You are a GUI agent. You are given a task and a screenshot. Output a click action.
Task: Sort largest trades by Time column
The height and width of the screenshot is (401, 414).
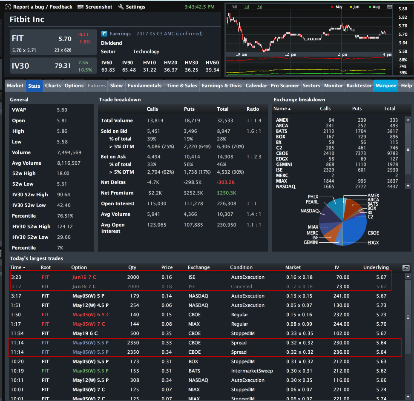[x=17, y=267]
